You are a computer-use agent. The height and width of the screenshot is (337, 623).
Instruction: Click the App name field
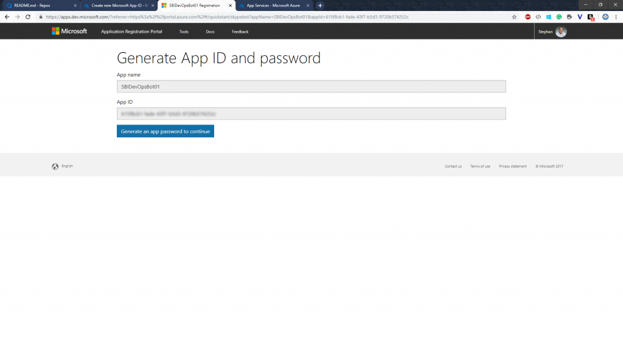(311, 86)
